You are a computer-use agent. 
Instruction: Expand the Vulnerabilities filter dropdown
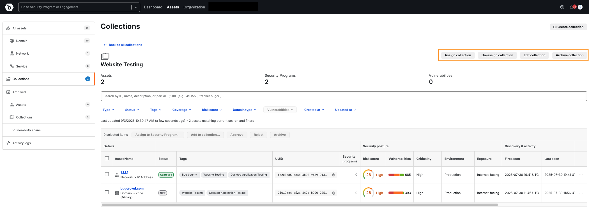tap(280, 110)
